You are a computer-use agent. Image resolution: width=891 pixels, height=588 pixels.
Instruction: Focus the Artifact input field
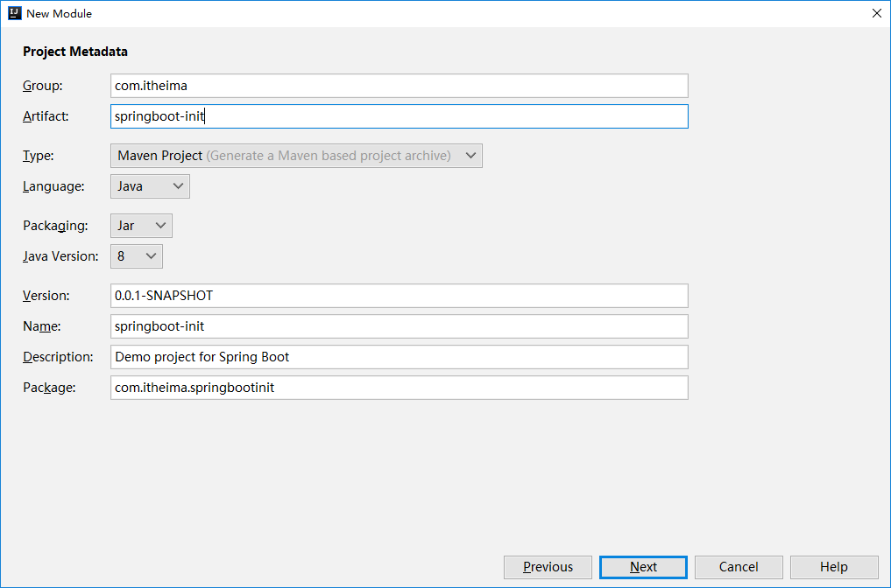399,116
